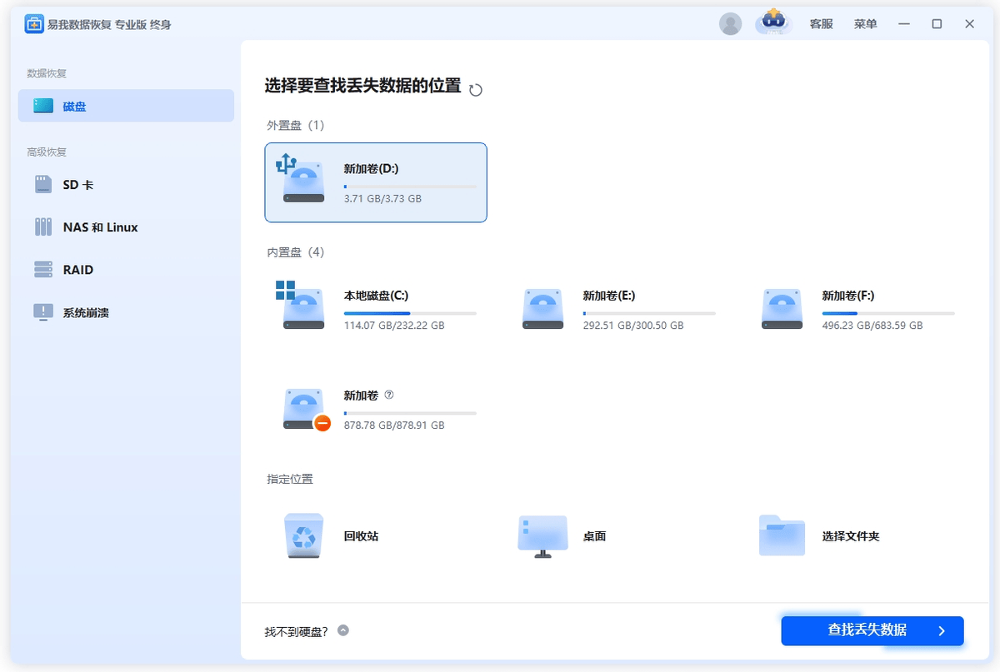Click the 选择文件夹 folder icon
Viewport: 1000px width, 672px height.
coord(782,535)
